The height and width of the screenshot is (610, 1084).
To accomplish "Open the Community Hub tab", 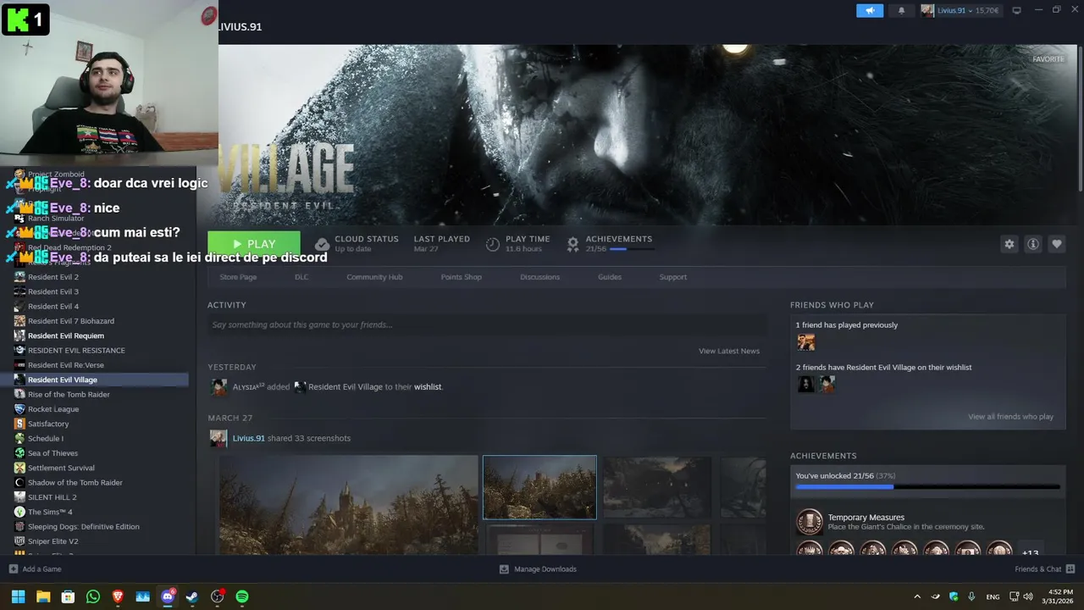I will pyautogui.click(x=374, y=277).
